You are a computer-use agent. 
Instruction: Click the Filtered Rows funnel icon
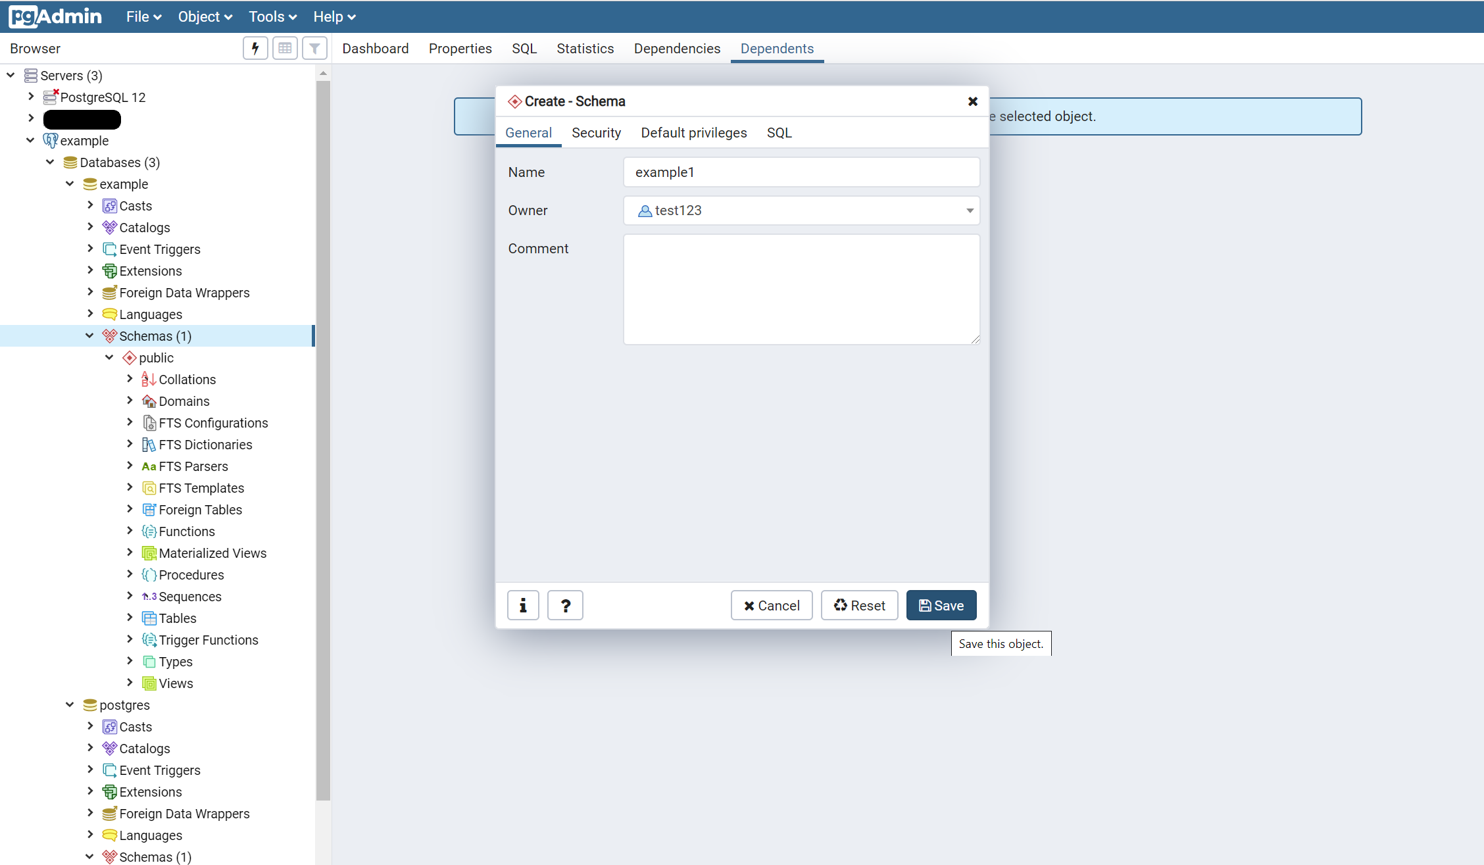coord(314,48)
